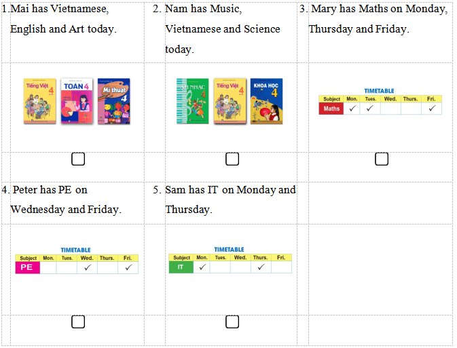Click the yellow Tiếng Việt book in item 1

40,101
